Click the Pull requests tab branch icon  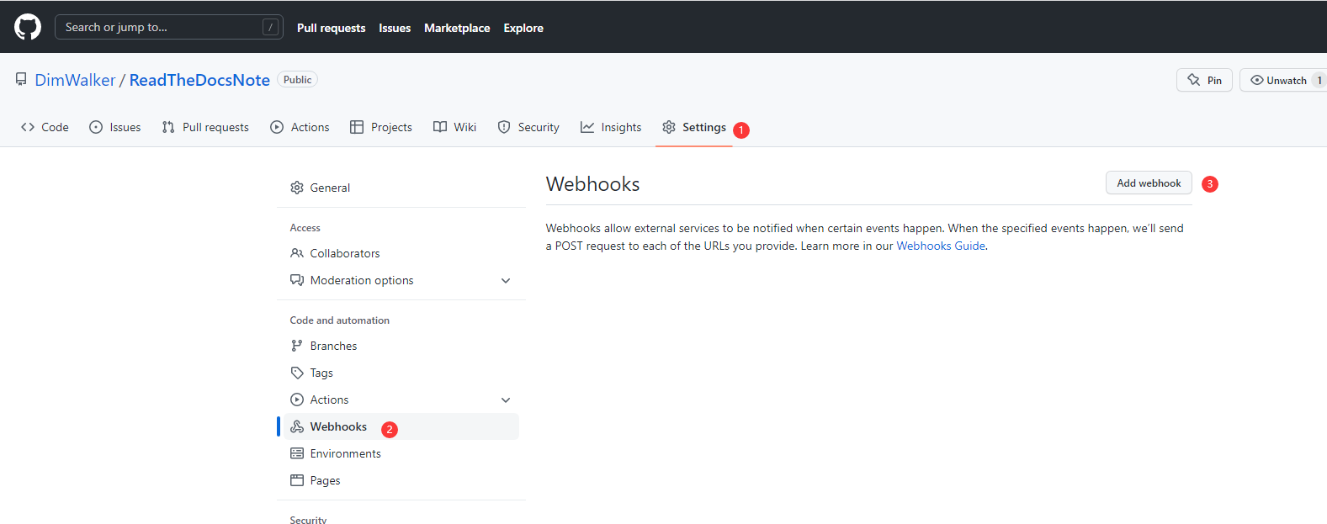pos(168,127)
